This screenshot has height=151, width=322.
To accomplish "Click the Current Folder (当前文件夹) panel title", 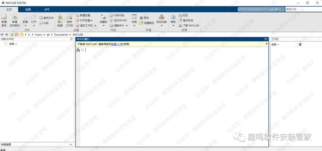I will tap(7, 39).
